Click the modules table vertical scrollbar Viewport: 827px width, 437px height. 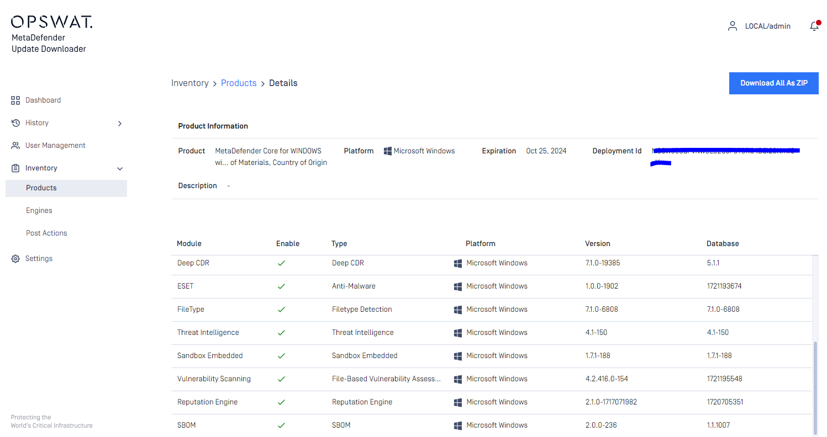pos(814,387)
